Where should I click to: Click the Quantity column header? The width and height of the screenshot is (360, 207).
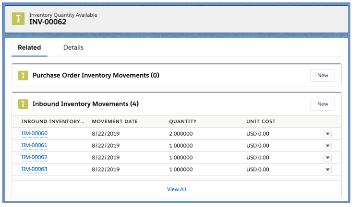tap(183, 122)
